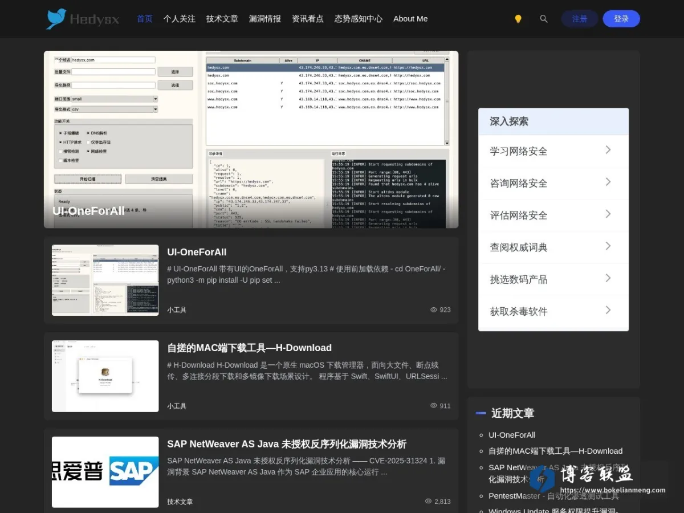
Task: Click the 评估网络安全 text
Action: [519, 215]
